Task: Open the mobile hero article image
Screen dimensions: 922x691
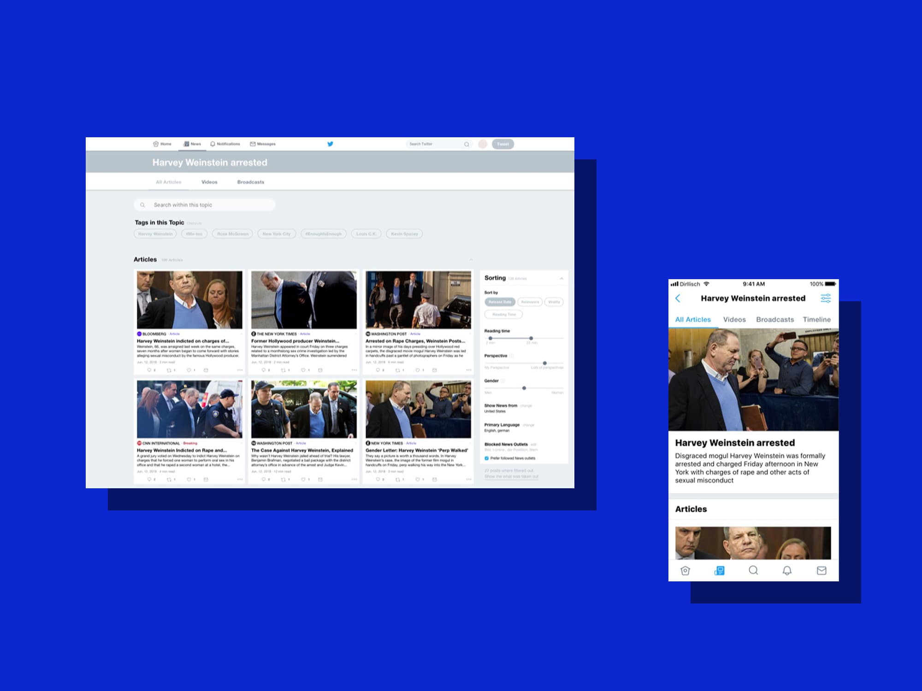Action: click(753, 380)
